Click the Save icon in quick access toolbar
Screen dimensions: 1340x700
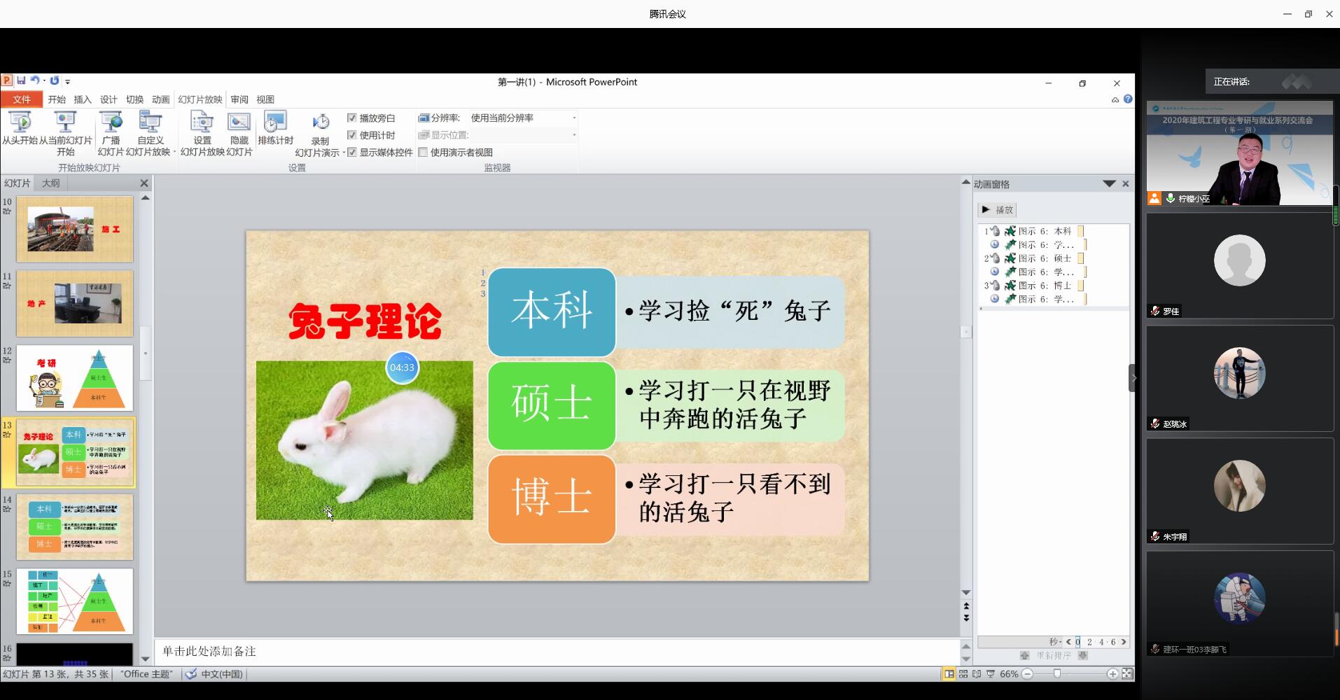tap(20, 80)
